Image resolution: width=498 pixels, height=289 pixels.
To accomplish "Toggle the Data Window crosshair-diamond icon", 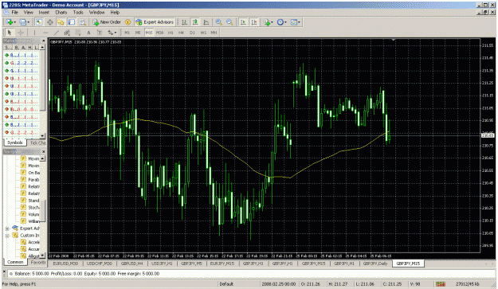I will [50, 21].
